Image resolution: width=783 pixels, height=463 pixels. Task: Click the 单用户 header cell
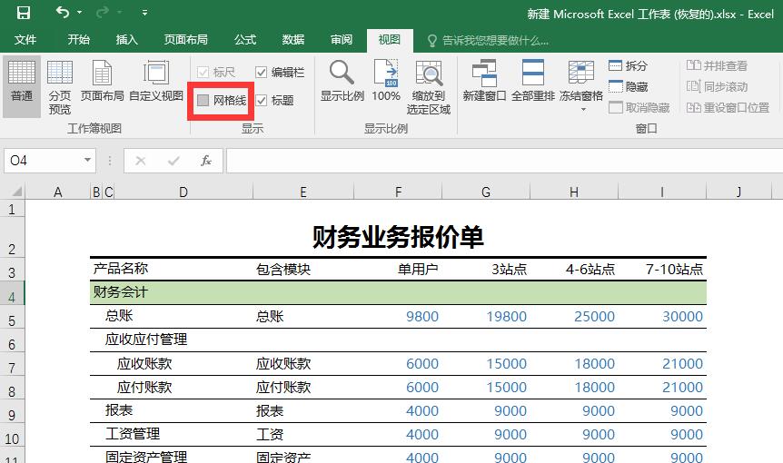pyautogui.click(x=418, y=270)
